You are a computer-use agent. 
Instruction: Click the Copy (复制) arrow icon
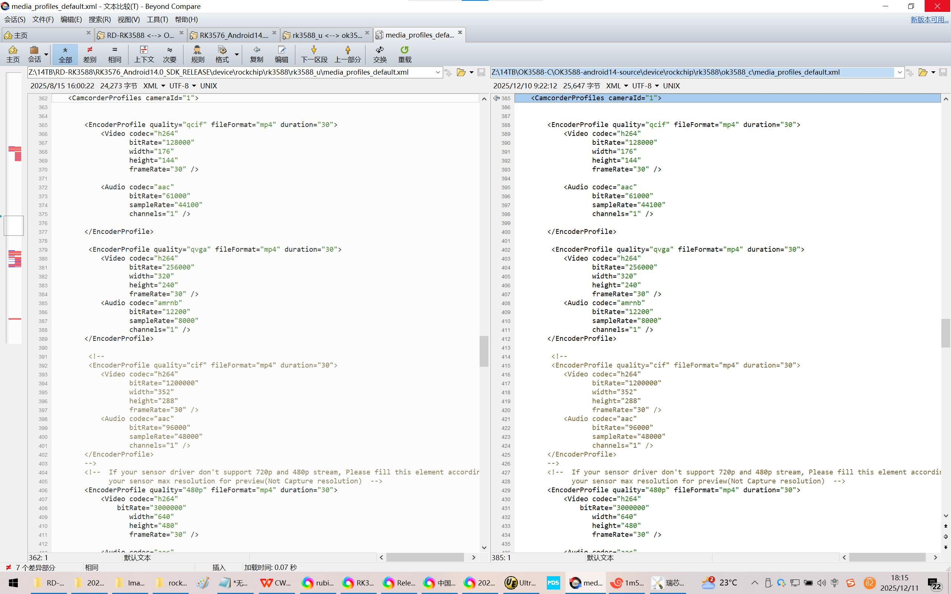click(256, 50)
